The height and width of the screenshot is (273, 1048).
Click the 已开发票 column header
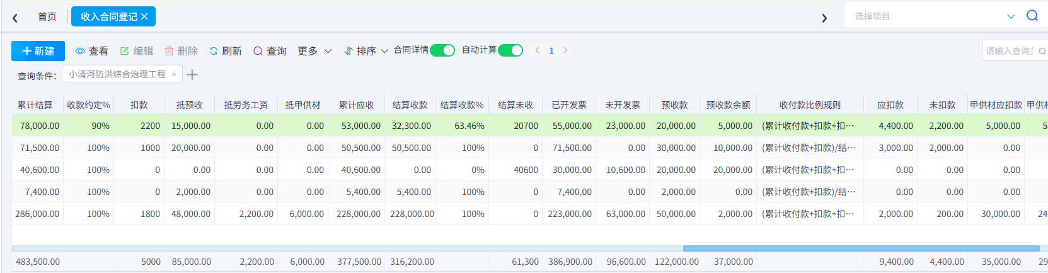[569, 105]
